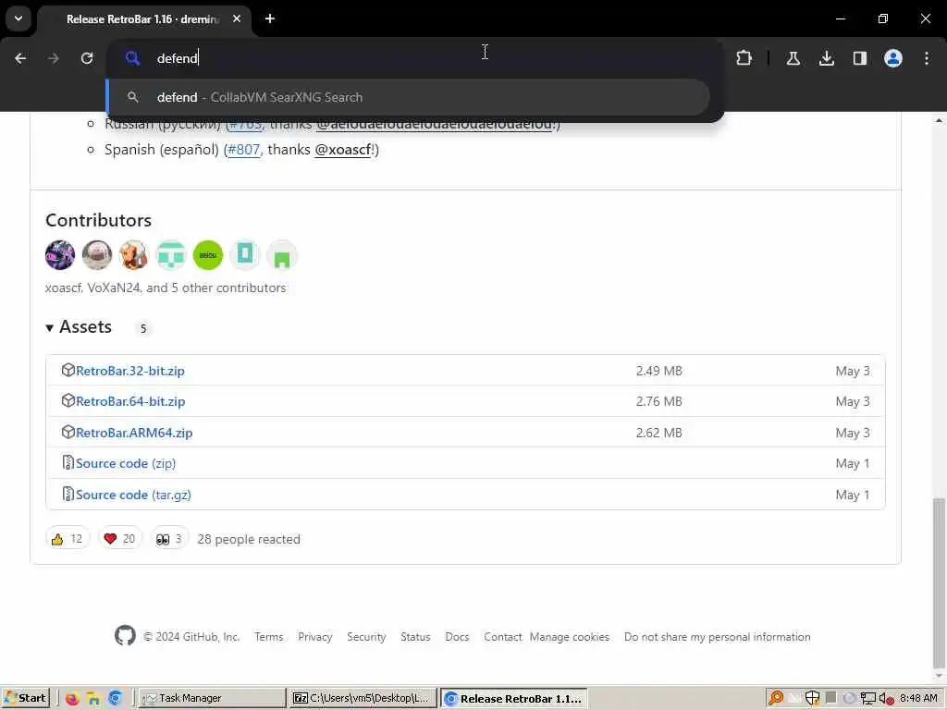Open pull request #807 link
Screen dimensions: 947x710
click(x=243, y=150)
